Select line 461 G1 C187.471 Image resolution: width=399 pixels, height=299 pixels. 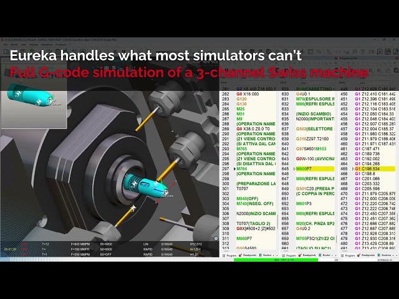[x=367, y=149]
